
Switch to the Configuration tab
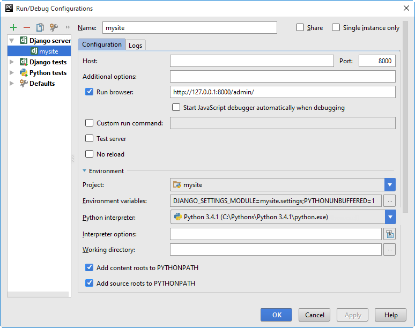[x=102, y=44]
